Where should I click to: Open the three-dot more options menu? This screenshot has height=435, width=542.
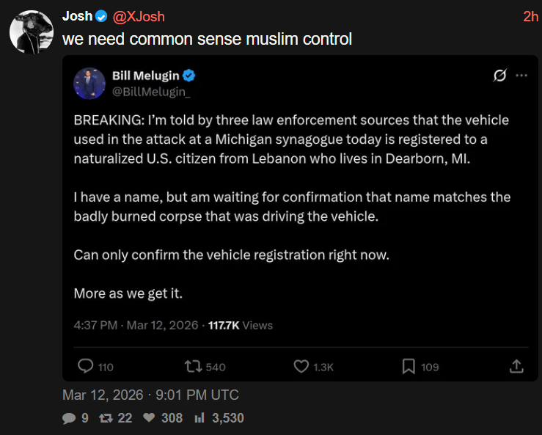tap(521, 75)
